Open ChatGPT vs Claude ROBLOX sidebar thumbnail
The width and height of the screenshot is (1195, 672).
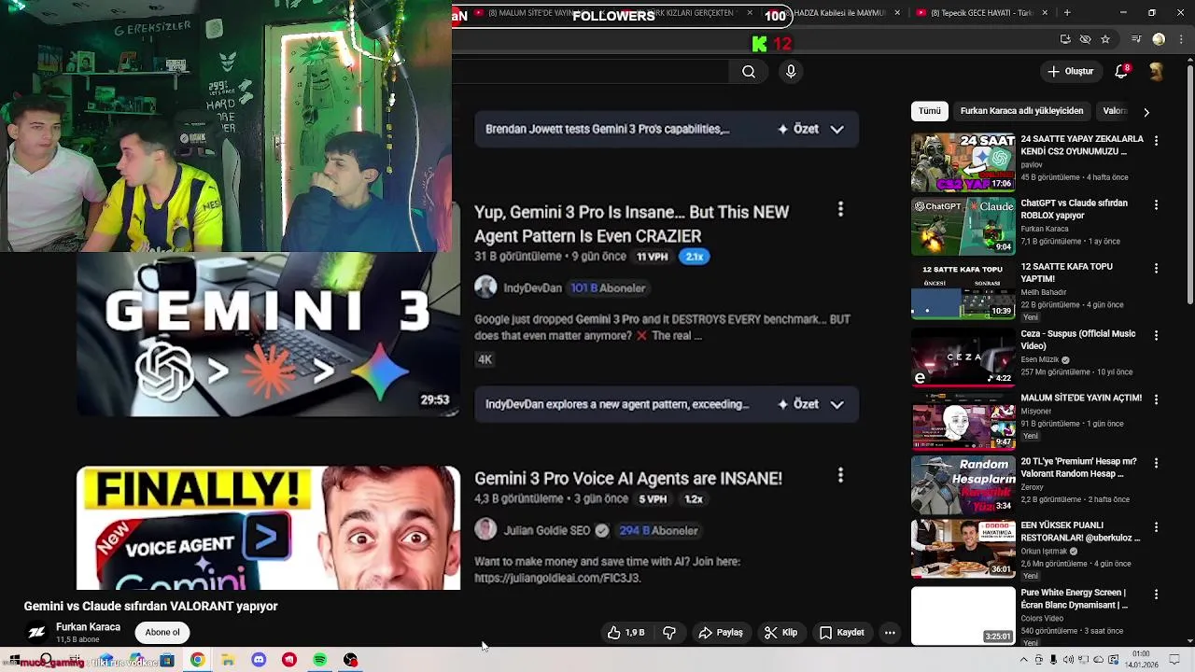click(x=963, y=226)
